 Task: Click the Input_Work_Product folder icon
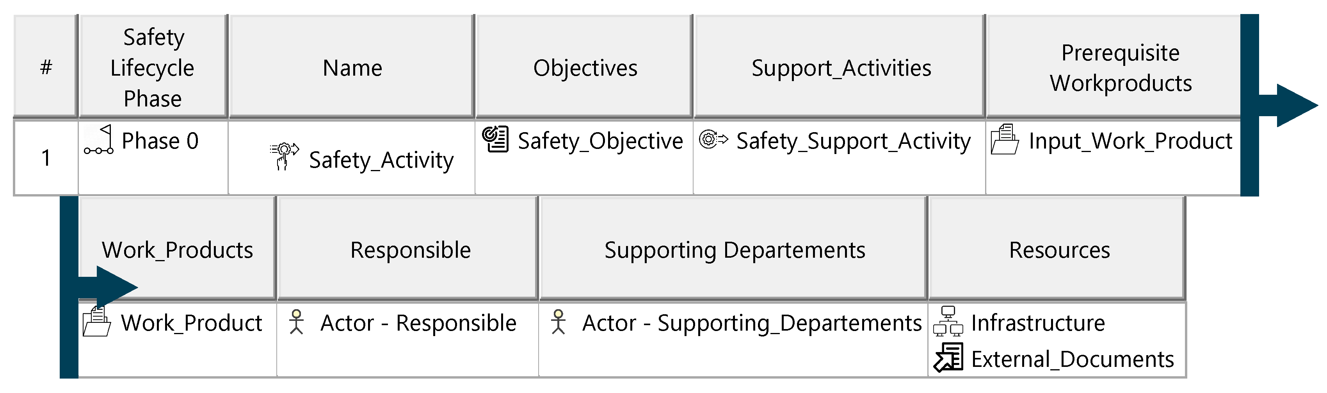tap(1005, 140)
